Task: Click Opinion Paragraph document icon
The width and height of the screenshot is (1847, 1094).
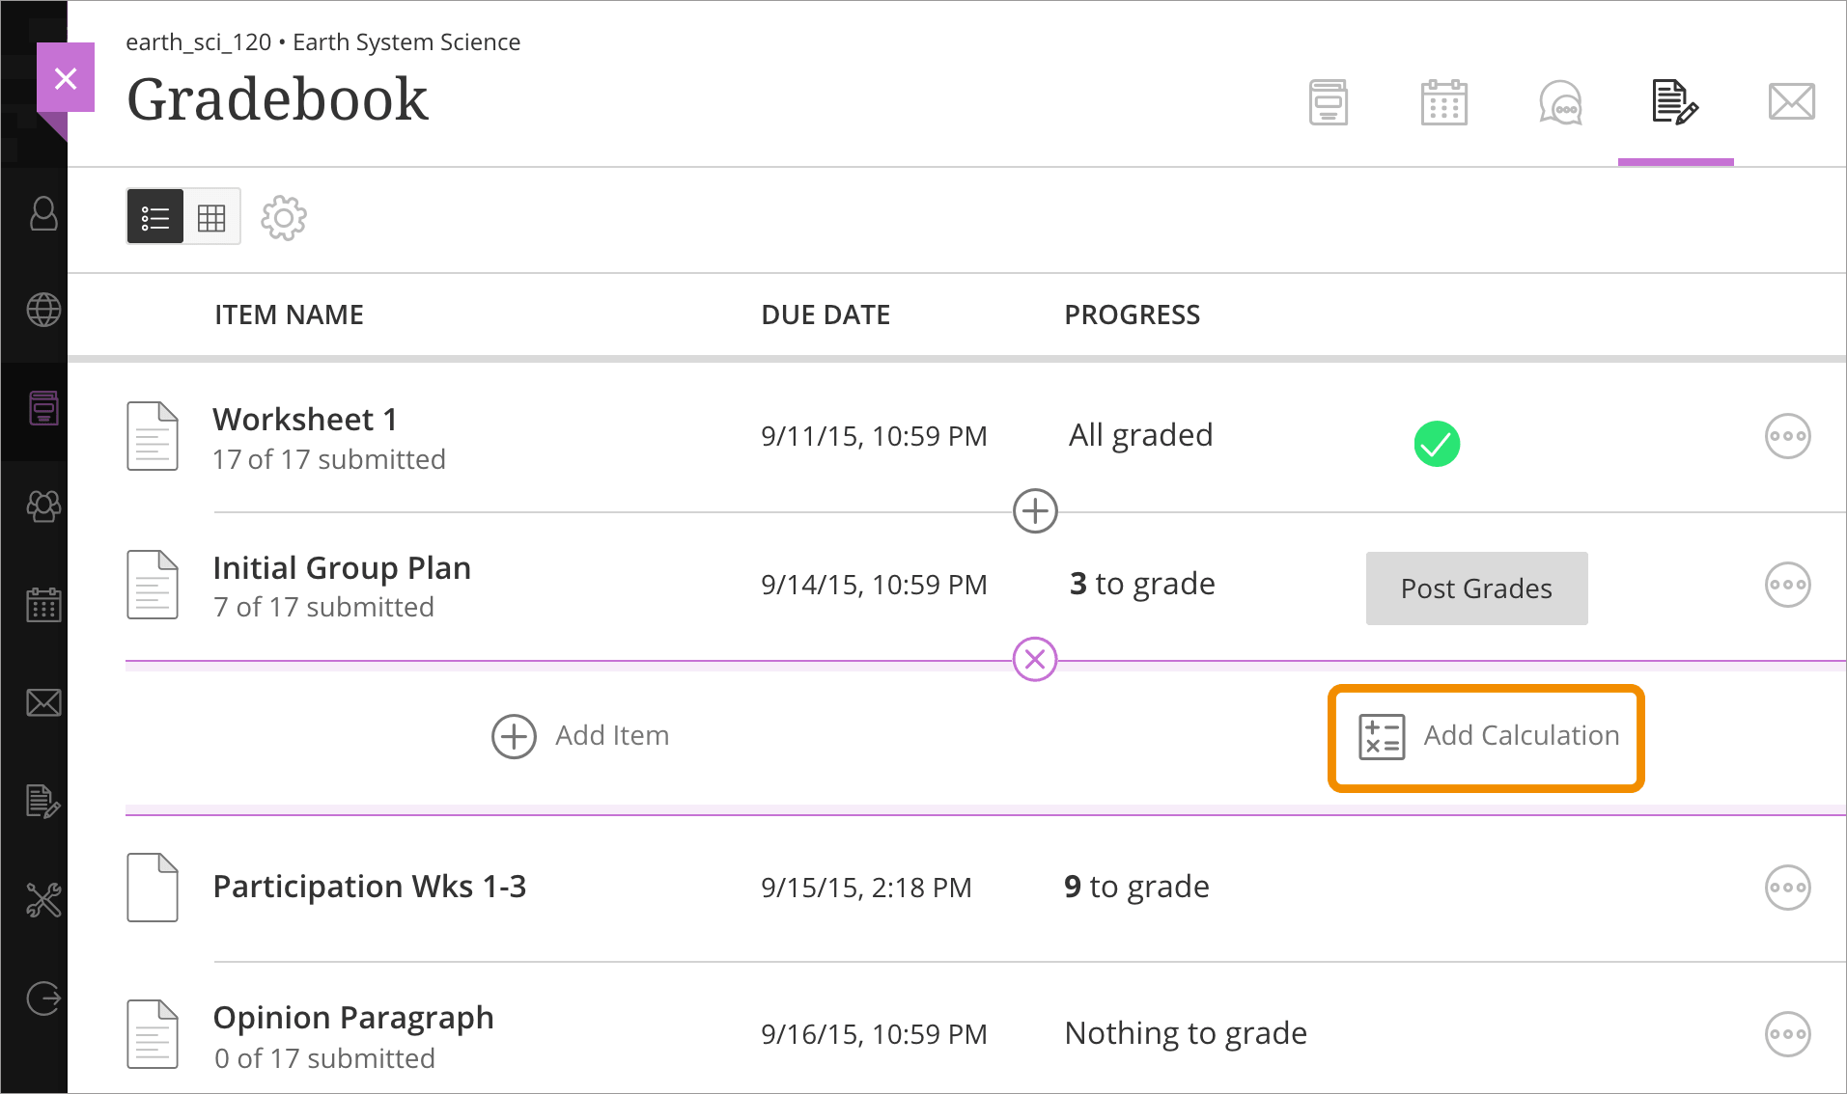Action: coord(153,1034)
